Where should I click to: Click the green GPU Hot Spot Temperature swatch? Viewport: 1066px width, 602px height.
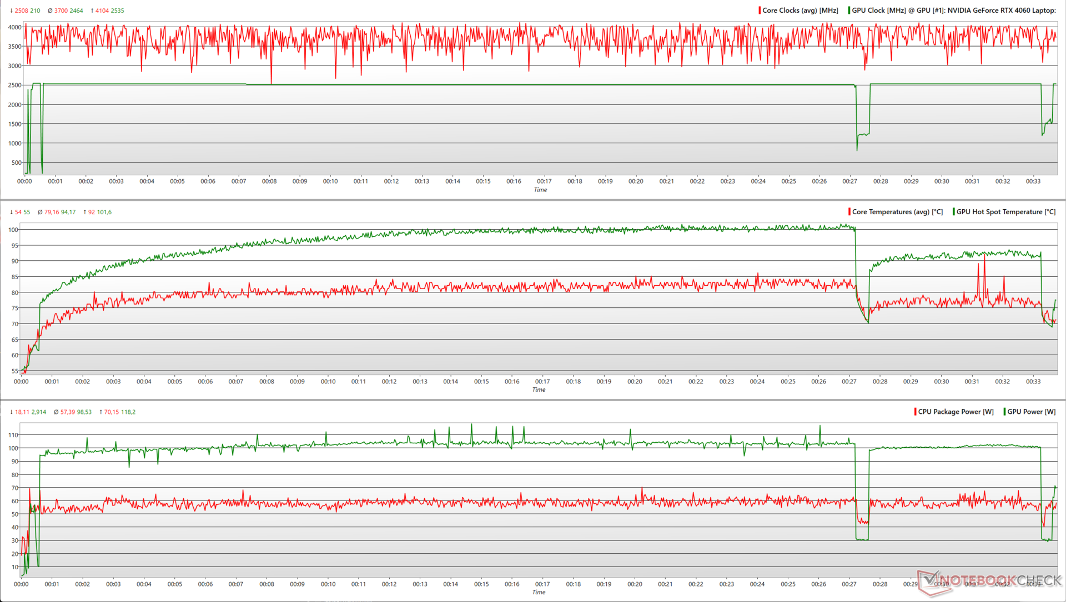click(953, 212)
